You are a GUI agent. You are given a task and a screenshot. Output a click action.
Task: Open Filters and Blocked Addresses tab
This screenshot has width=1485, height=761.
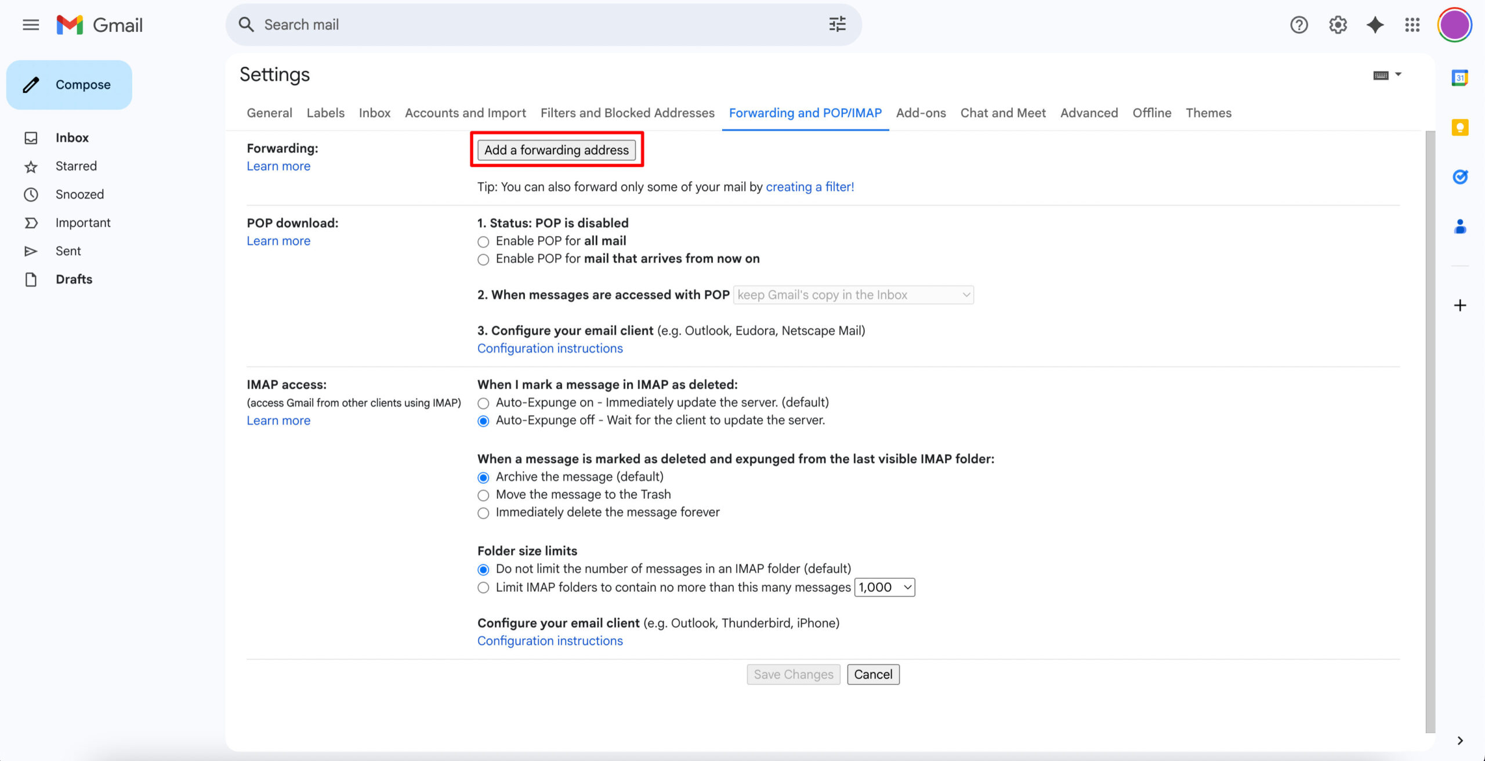[628, 113]
